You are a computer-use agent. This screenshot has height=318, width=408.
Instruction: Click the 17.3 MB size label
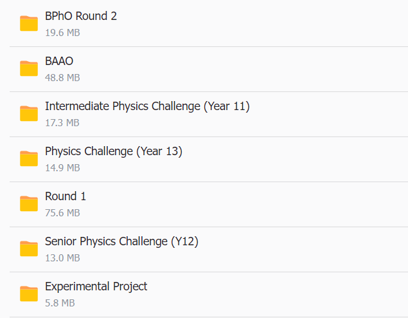coord(62,122)
